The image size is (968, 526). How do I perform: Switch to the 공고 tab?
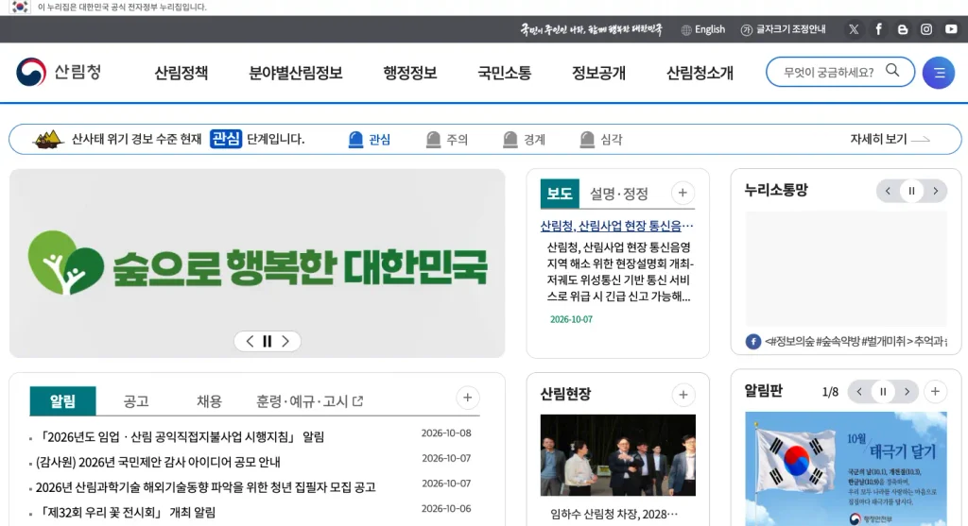136,401
